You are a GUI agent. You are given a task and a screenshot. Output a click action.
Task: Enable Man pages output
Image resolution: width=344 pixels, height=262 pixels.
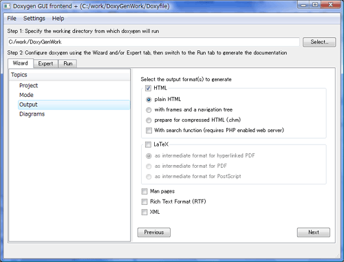click(144, 191)
